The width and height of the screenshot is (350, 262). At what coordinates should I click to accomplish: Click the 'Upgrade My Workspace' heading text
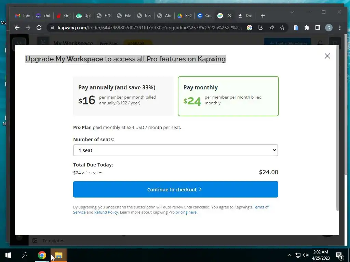pyautogui.click(x=125, y=59)
